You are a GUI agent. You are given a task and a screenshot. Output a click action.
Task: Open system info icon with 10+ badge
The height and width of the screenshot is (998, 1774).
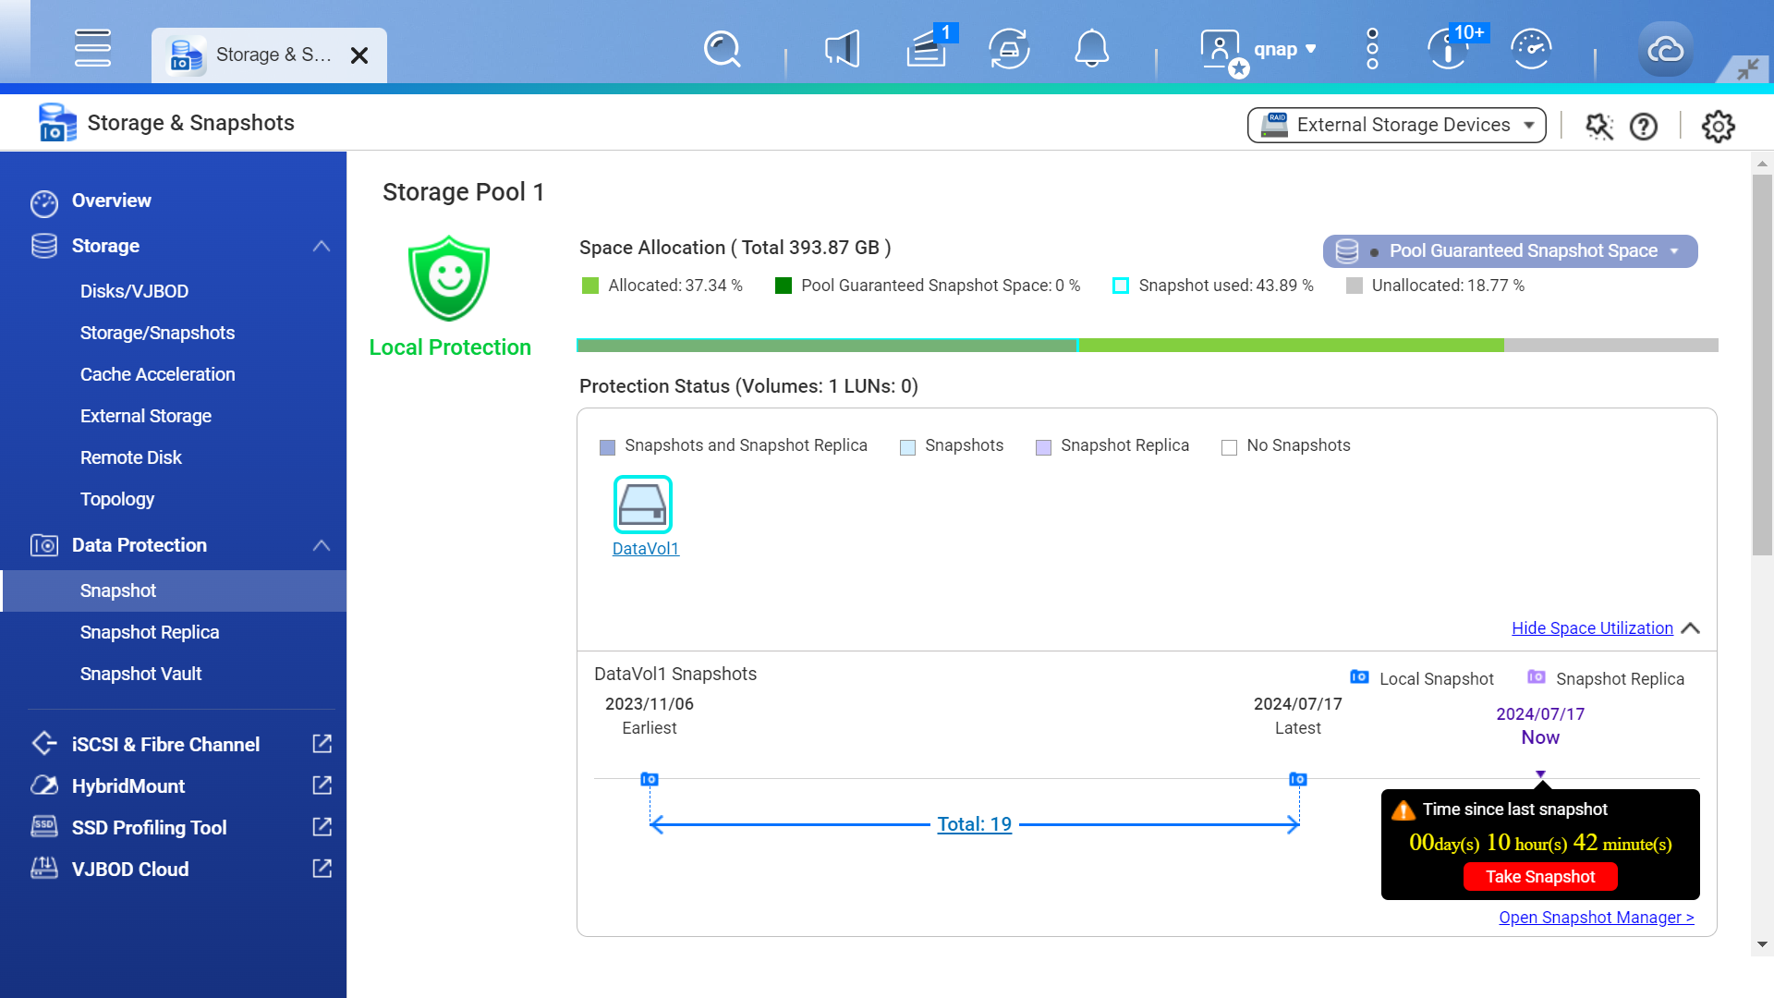point(1449,49)
